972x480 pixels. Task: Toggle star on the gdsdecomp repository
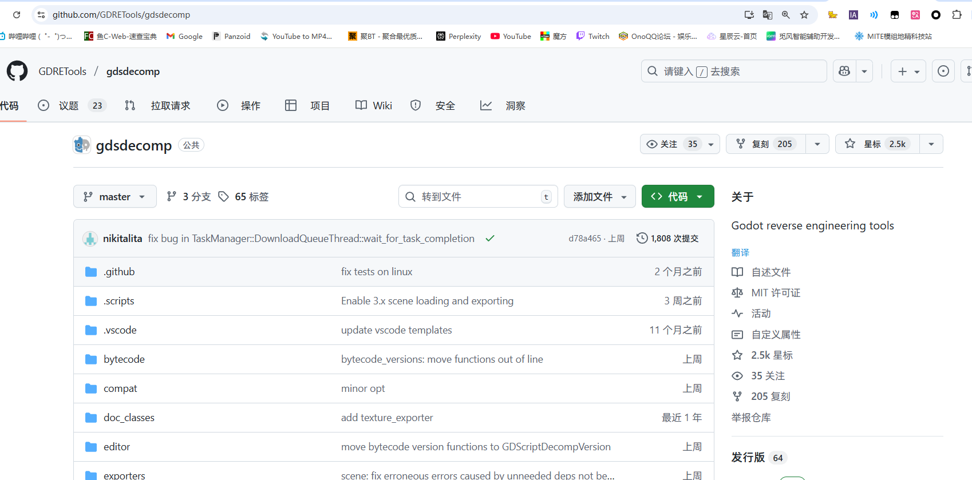(877, 144)
